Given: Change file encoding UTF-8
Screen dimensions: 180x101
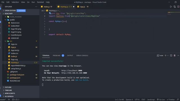Looking at the screenshot, I should pyautogui.click(x=137, y=100).
